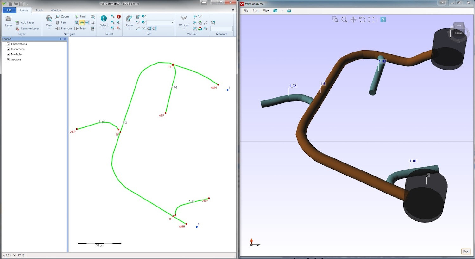Viewport: 475px width, 259px height.
Task: Open the combo box in Edit group
Action: coord(173,22)
